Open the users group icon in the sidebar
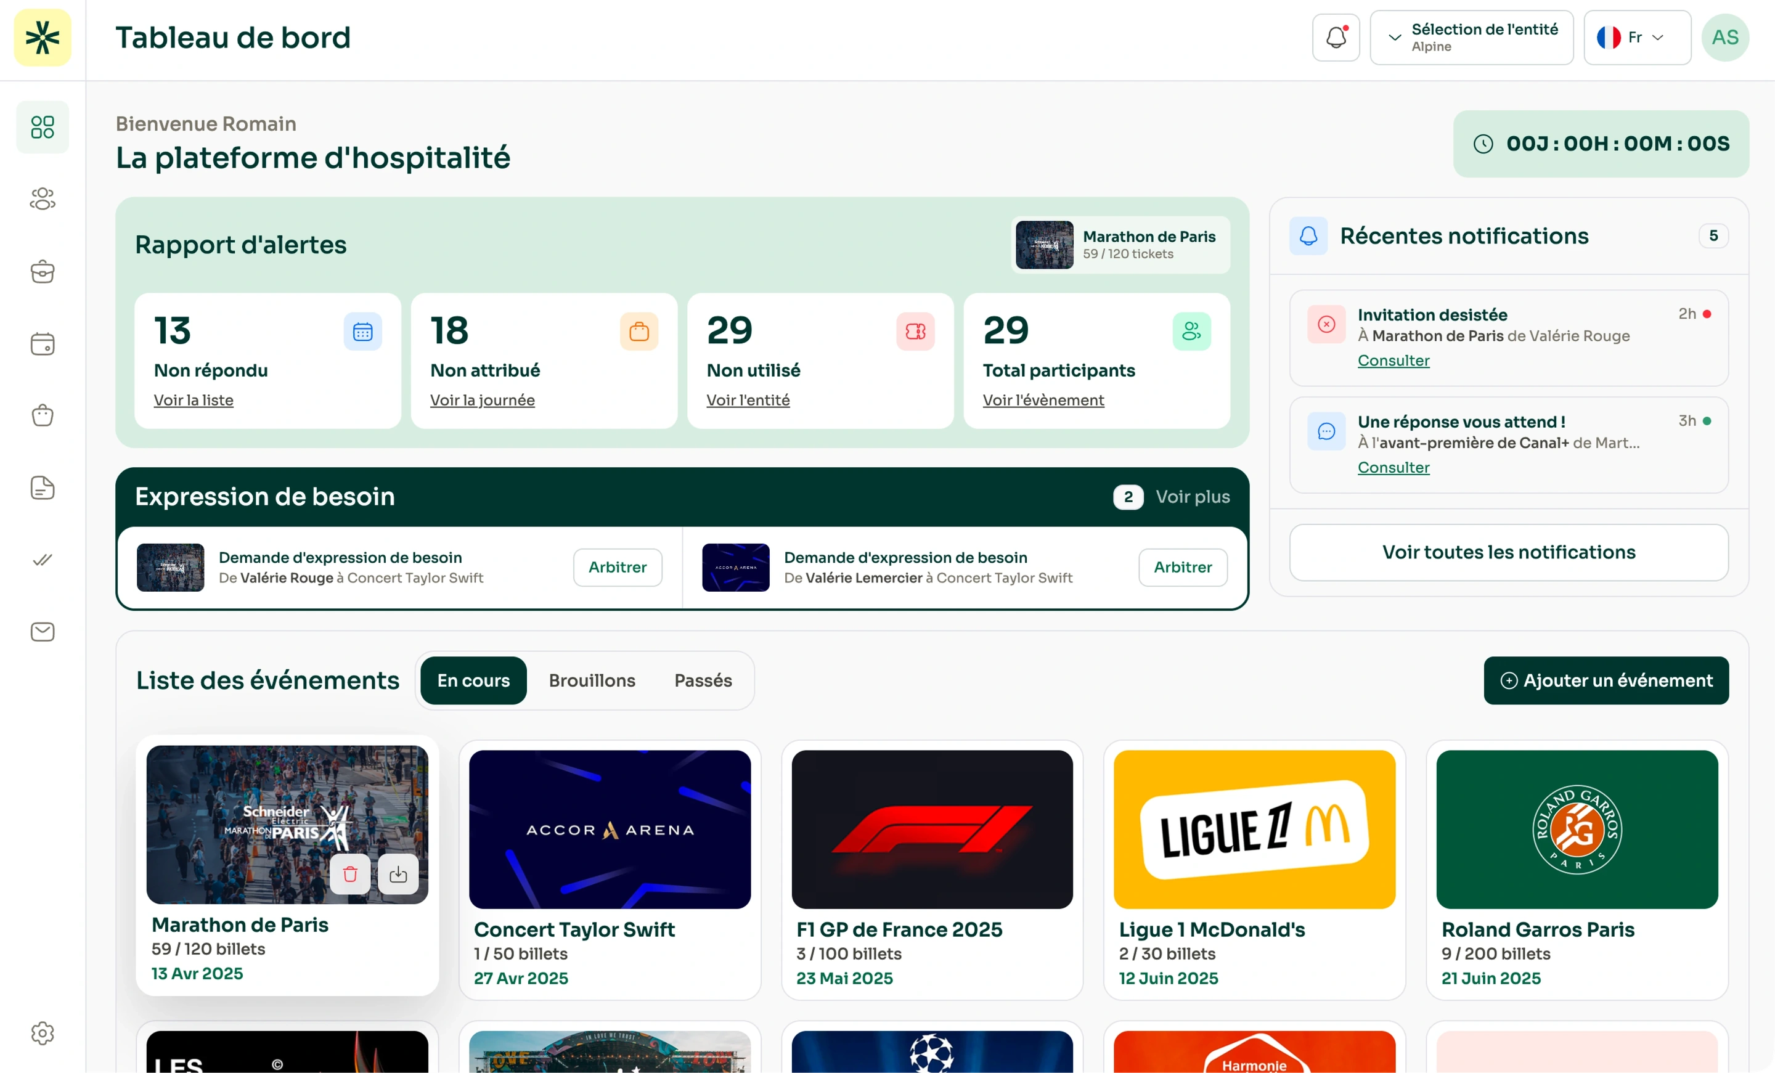Viewport: 1775px width, 1073px height. click(x=43, y=198)
